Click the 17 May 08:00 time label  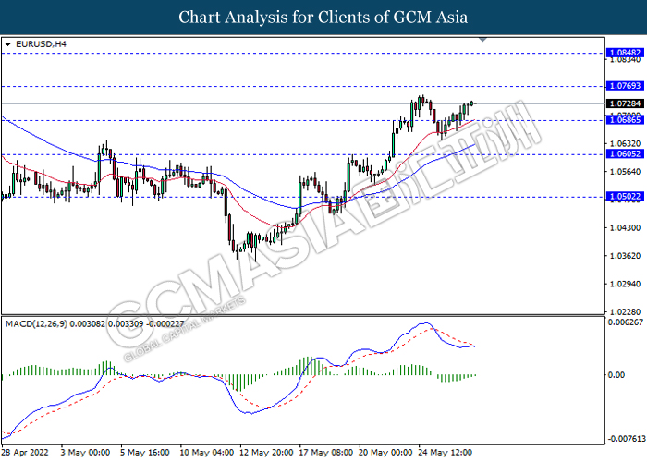[x=326, y=453]
